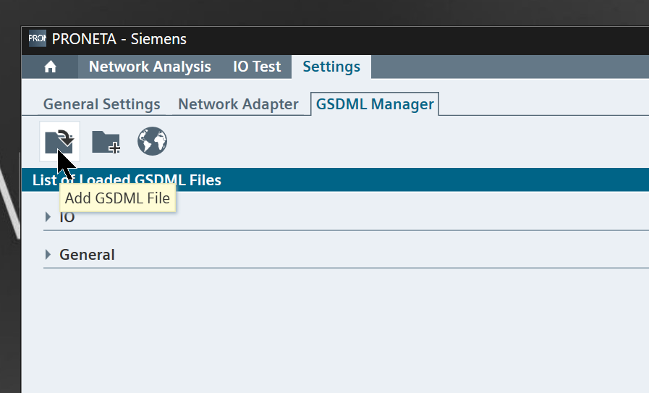The height and width of the screenshot is (393, 649).
Task: Click the folder with plus sign icon
Action: point(106,142)
